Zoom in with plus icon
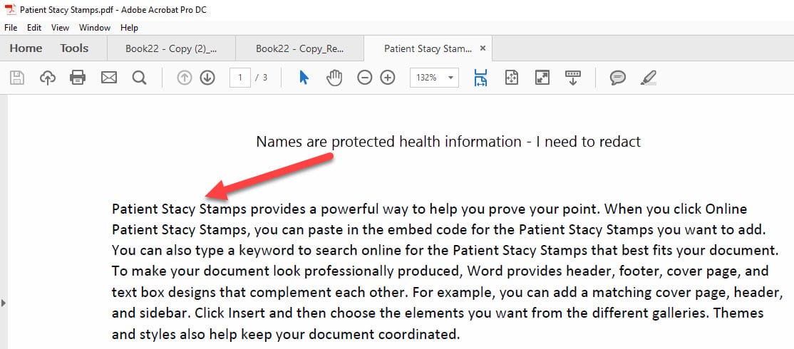Image resolution: width=794 pixels, height=349 pixels. pyautogui.click(x=388, y=78)
